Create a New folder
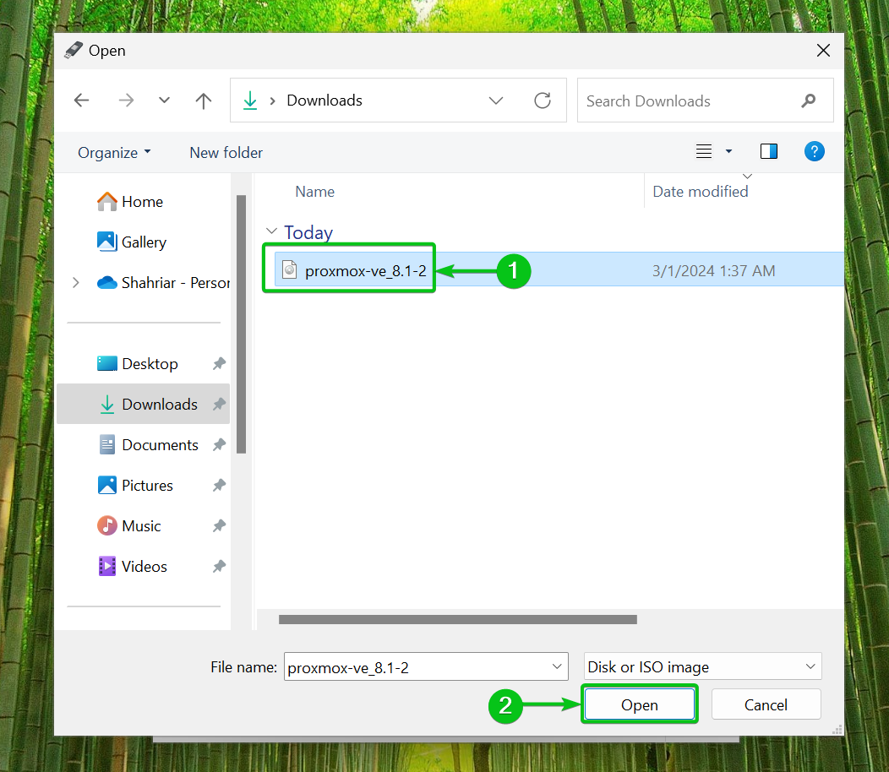Image resolution: width=889 pixels, height=772 pixels. tap(226, 153)
